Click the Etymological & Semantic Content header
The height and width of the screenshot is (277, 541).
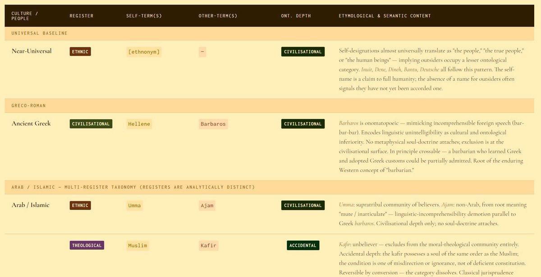pyautogui.click(x=385, y=16)
